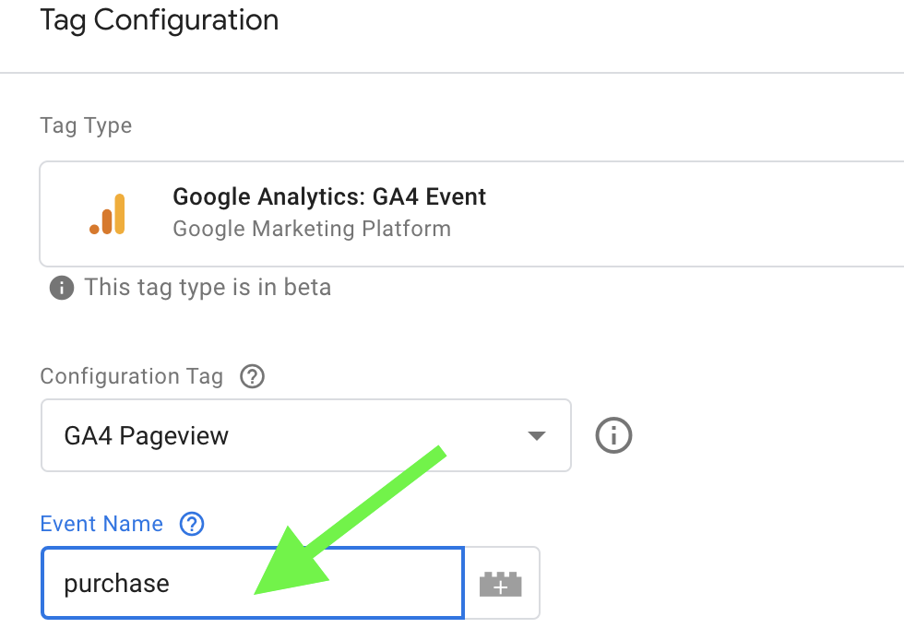The height and width of the screenshot is (640, 904).
Task: Click the Tag Type label
Action: (x=86, y=125)
